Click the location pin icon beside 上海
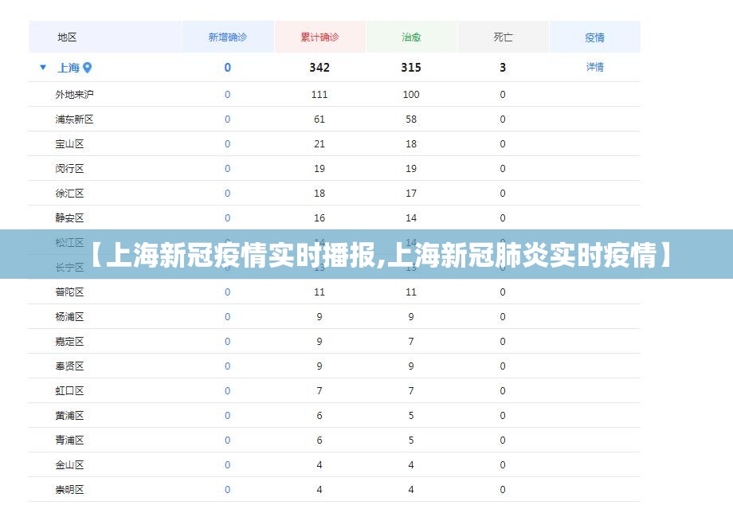733x509 pixels. [x=88, y=68]
